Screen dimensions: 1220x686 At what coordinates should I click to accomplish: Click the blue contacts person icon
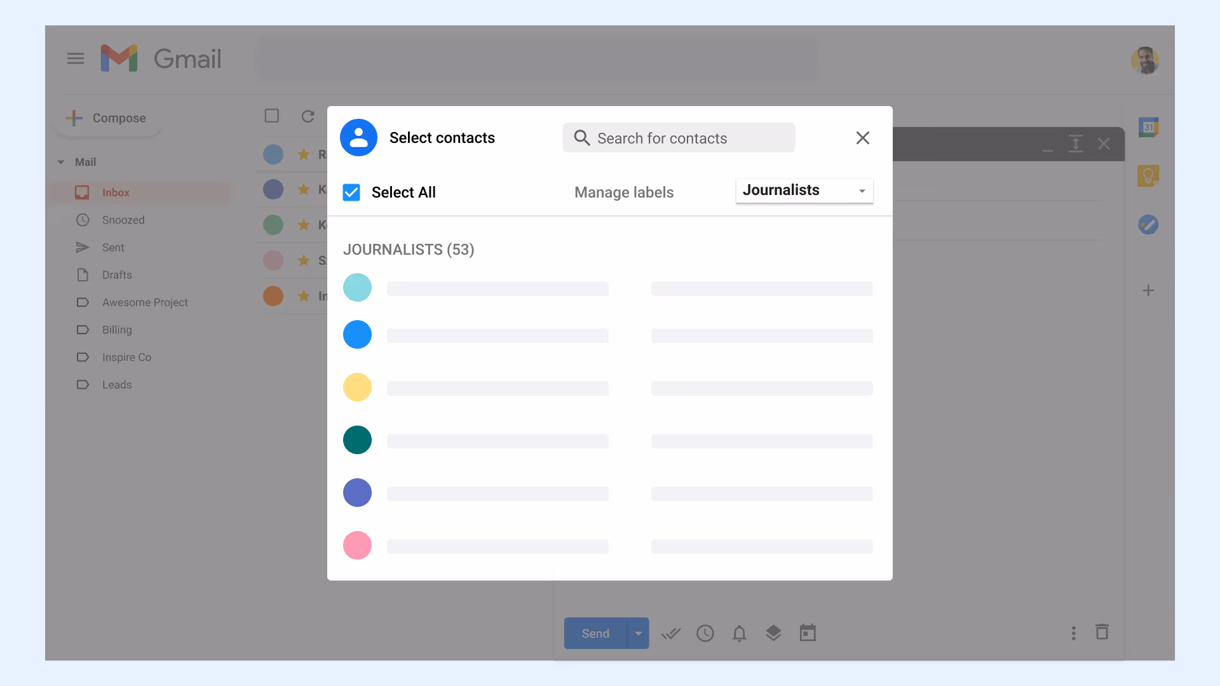pos(358,138)
